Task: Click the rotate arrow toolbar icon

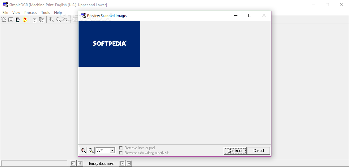Action: 66,20
